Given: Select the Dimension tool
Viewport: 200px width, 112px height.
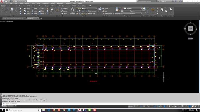Looking at the screenshot, I should (57, 10).
